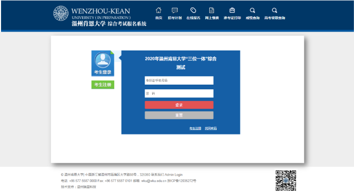
Task: Click the wku@wku.edu.cn email address
Action: pyautogui.click(x=154, y=181)
